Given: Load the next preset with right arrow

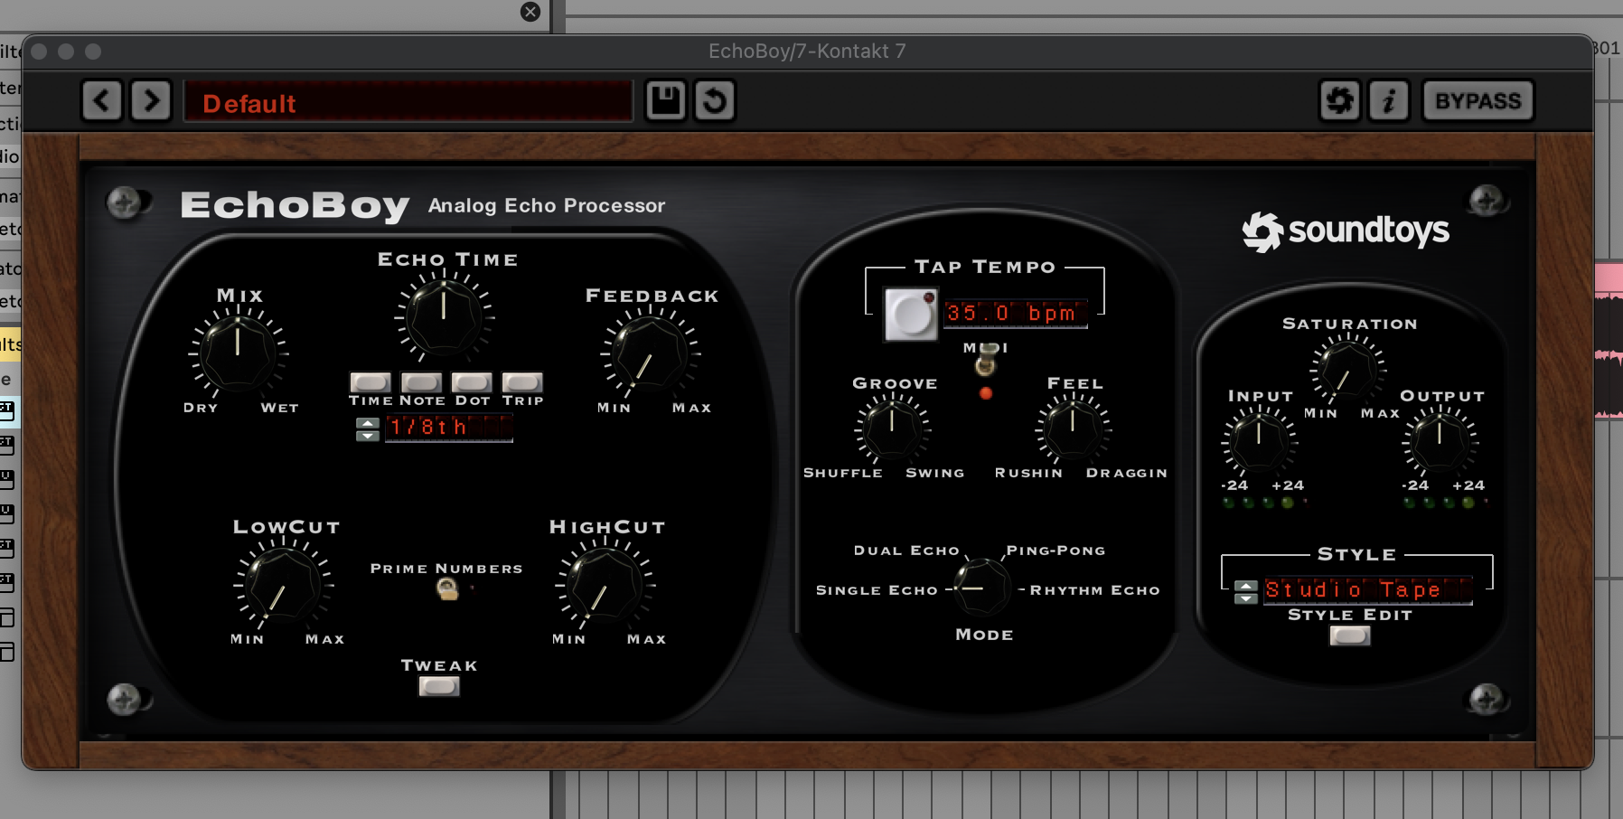Looking at the screenshot, I should pyautogui.click(x=151, y=100).
